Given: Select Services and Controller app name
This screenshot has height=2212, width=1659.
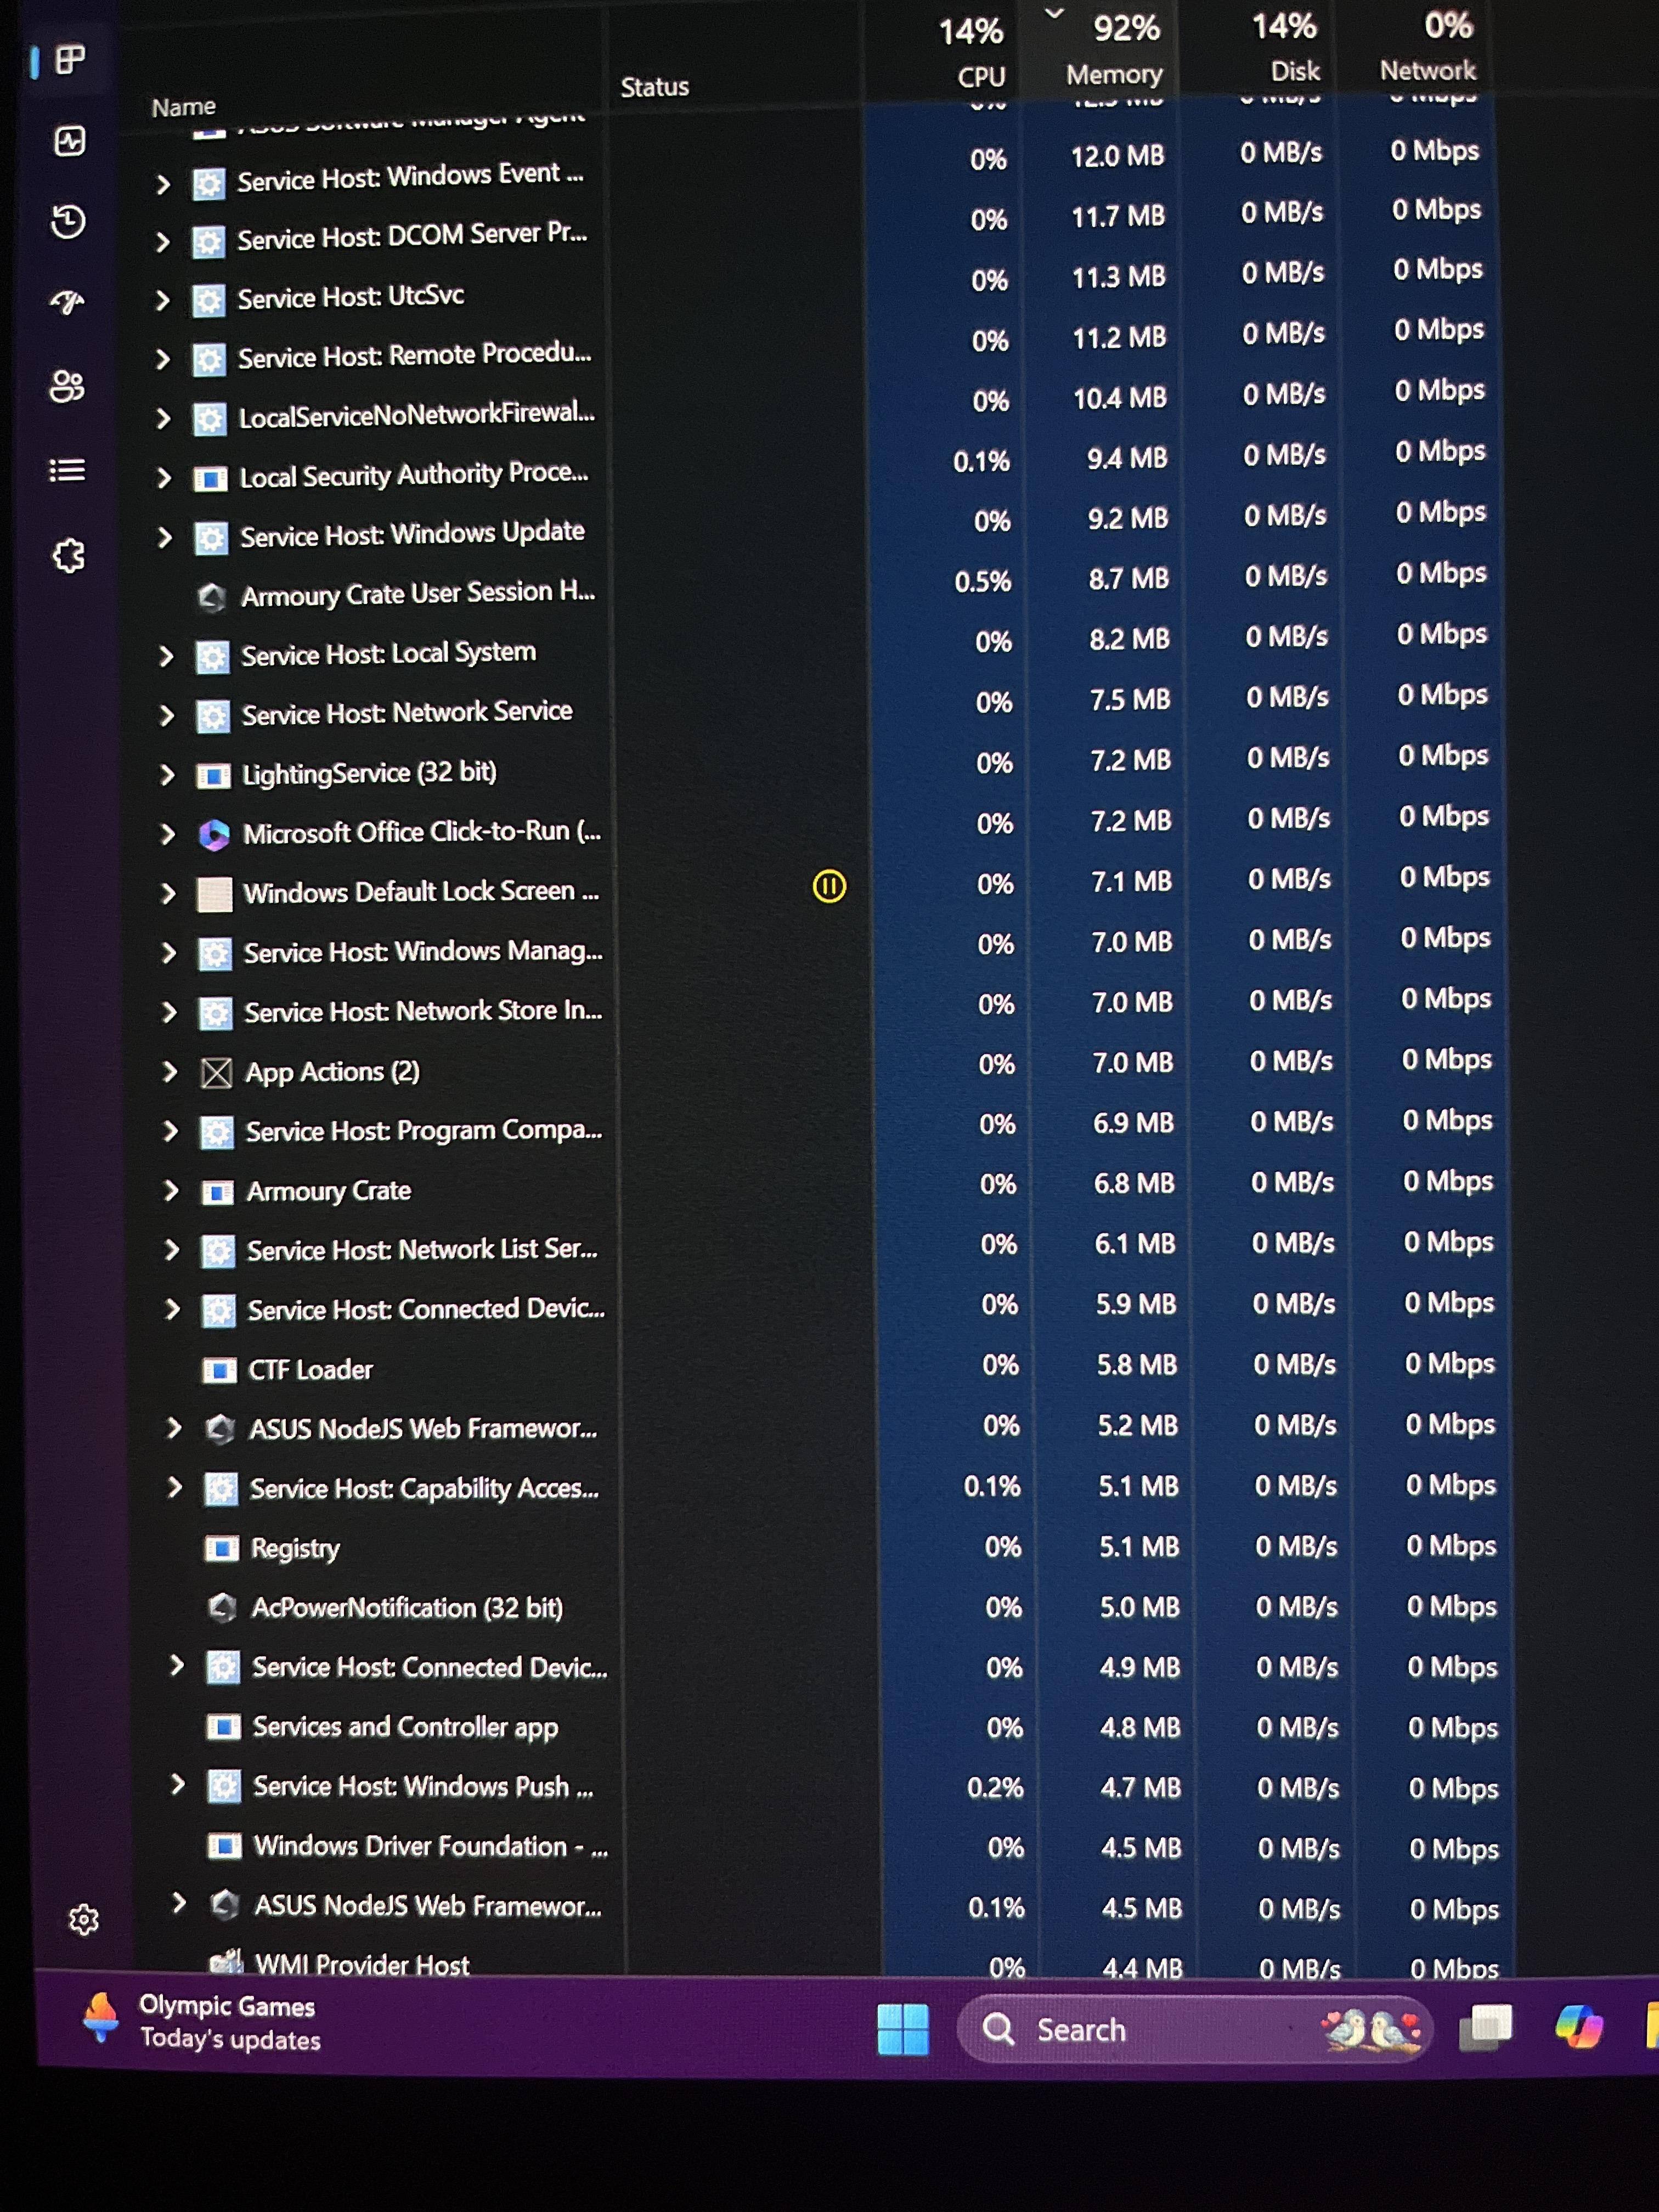Looking at the screenshot, I should pos(405,1727).
